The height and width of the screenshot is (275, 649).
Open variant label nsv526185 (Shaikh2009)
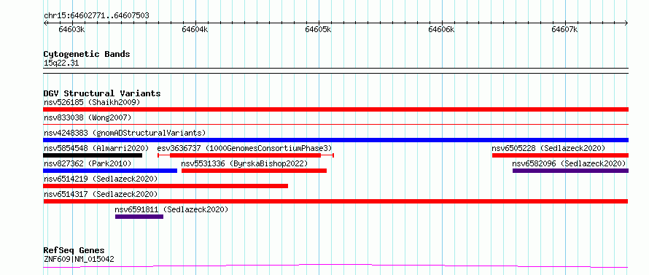(x=92, y=102)
